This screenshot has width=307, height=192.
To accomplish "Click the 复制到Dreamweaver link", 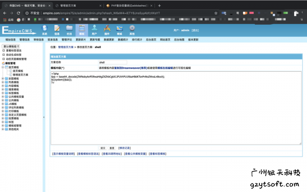I will point(130,68).
